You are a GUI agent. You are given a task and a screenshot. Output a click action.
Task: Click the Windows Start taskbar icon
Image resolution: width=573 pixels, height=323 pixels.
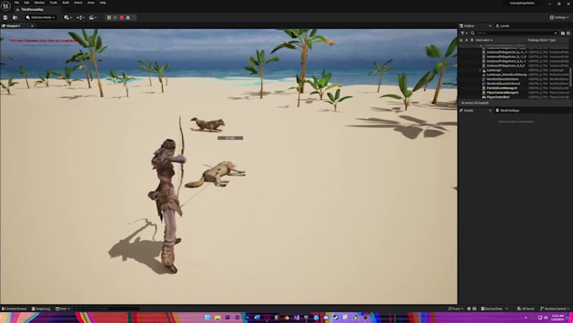point(207,317)
